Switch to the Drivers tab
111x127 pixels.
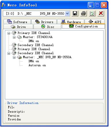point(44,22)
